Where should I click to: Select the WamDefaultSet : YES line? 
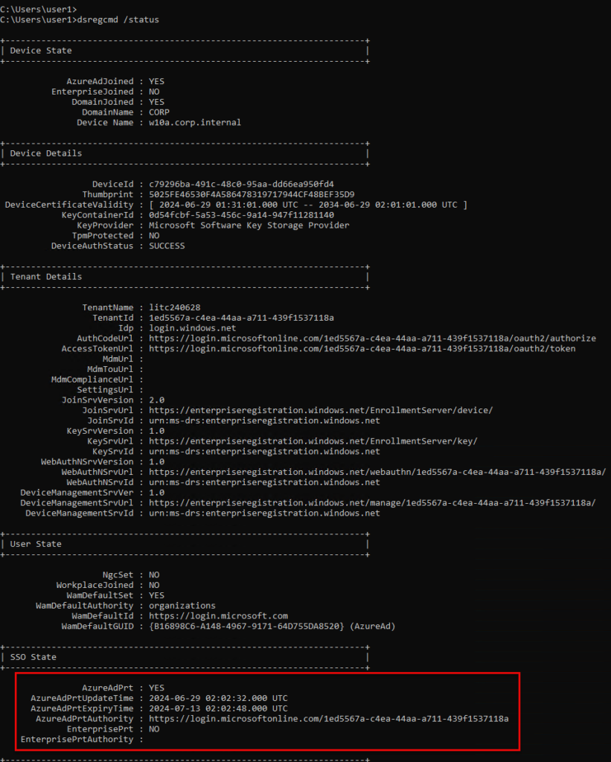tap(115, 595)
